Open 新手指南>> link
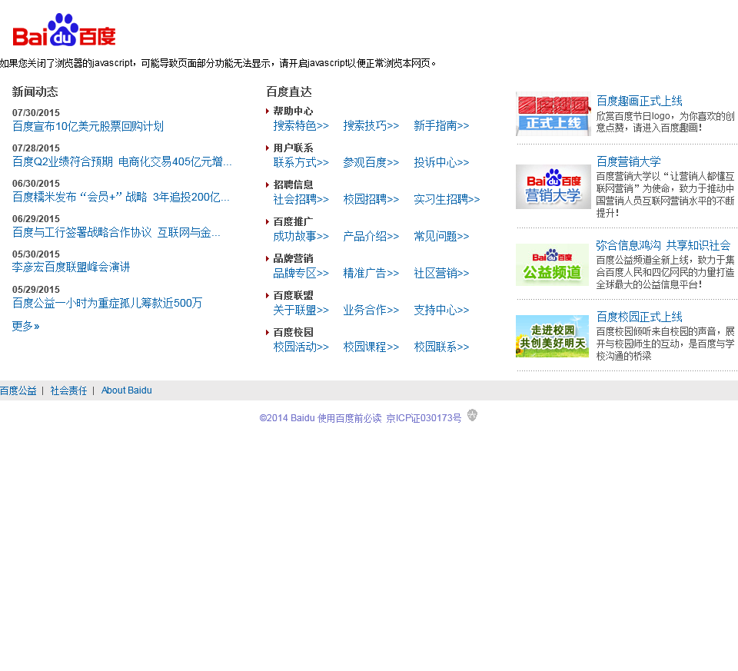Viewport: 738px width, 671px height. (x=441, y=125)
